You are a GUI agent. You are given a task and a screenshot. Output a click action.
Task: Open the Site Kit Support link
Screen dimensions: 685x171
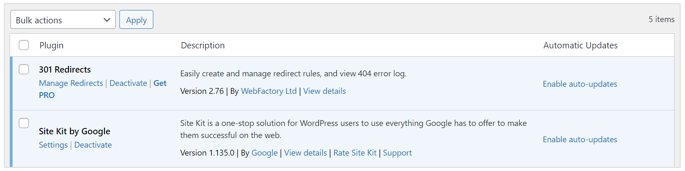pos(397,153)
